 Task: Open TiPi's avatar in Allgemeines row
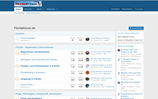tap(87, 53)
